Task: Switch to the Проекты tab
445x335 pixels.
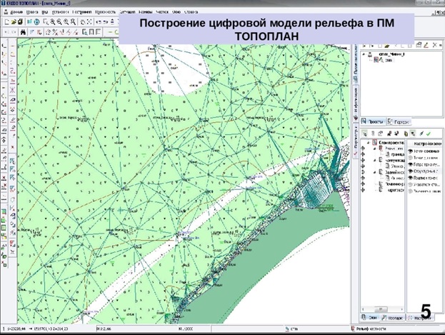Action: pyautogui.click(x=373, y=122)
